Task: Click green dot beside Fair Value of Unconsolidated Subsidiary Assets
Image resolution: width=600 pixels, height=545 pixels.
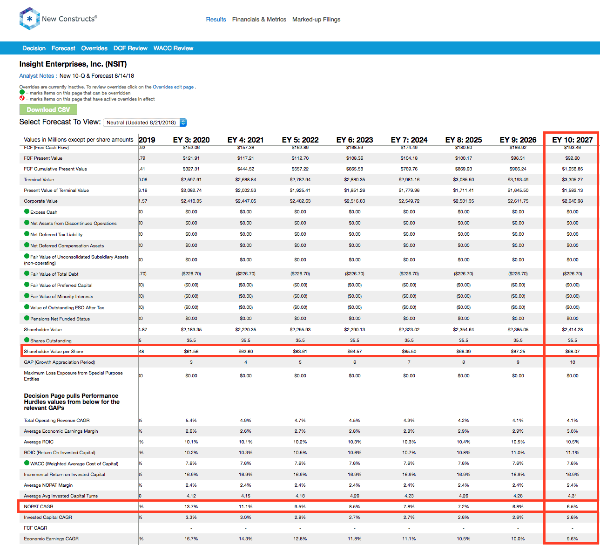Action: pos(27,256)
